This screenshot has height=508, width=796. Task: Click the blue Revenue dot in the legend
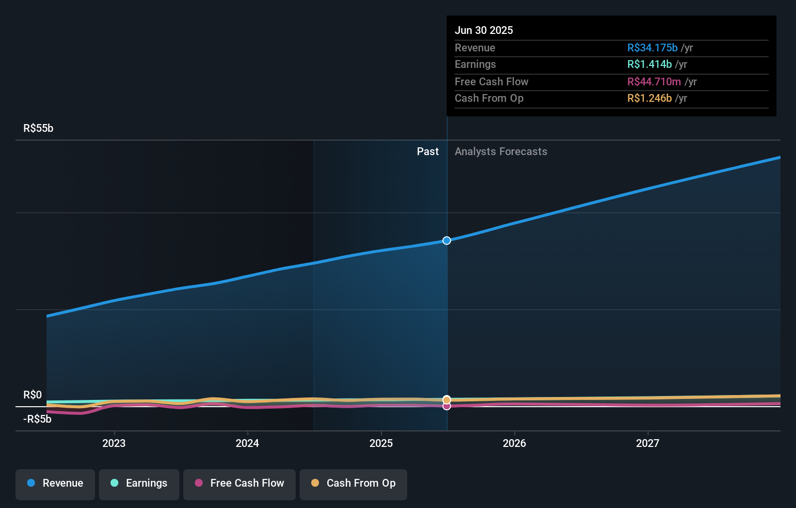pos(31,483)
